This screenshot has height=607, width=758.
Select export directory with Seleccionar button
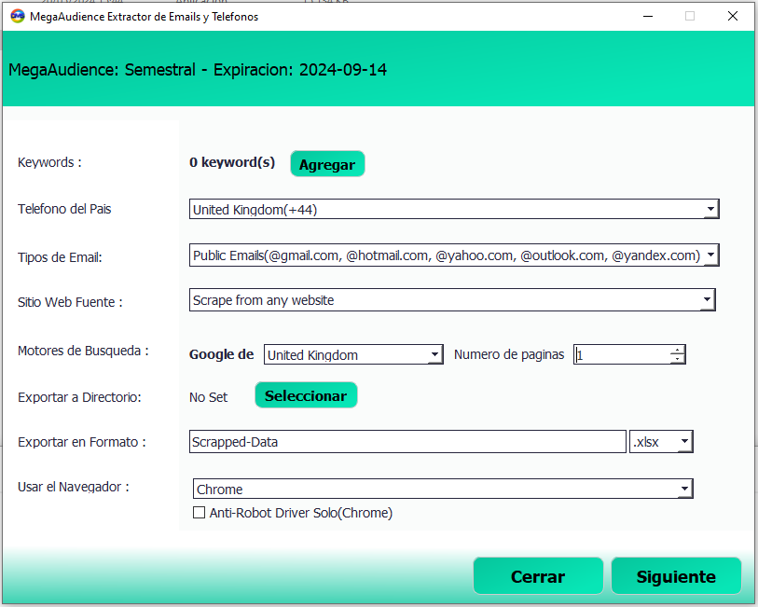tap(306, 395)
